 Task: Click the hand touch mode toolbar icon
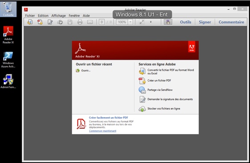click(x=168, y=22)
